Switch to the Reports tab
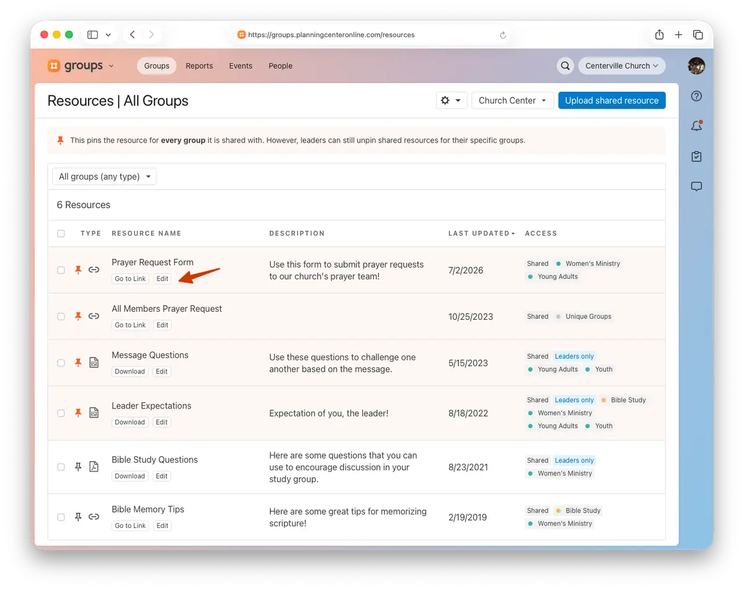The image size is (744, 590). pyautogui.click(x=199, y=66)
